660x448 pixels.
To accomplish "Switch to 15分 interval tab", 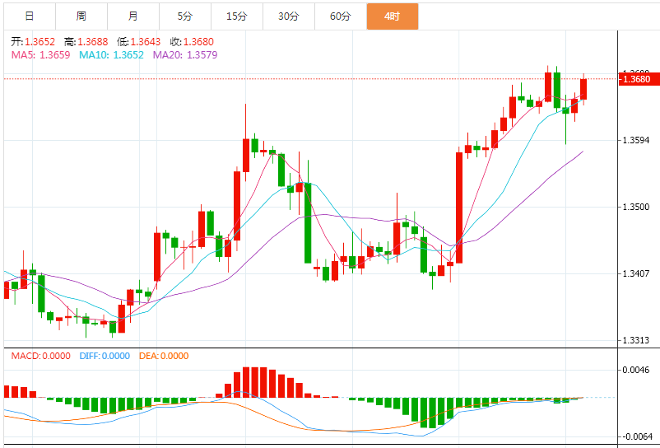I will click(x=236, y=16).
